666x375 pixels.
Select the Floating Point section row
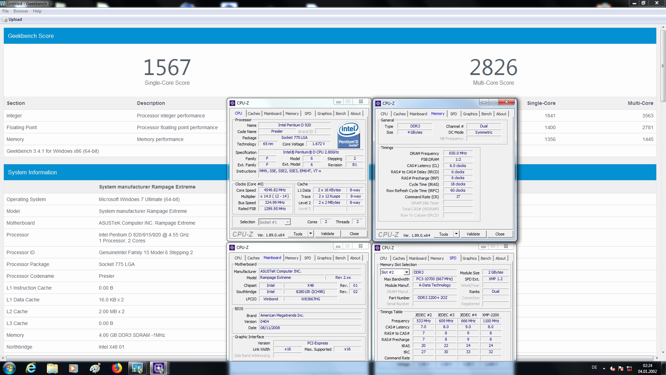tap(330, 127)
